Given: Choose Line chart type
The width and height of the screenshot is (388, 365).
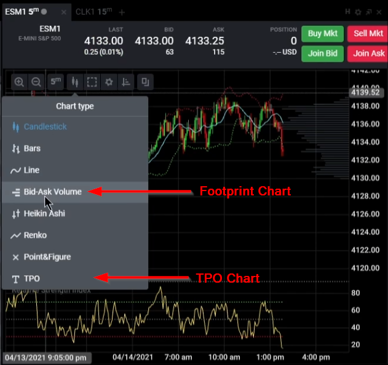Looking at the screenshot, I should point(31,170).
